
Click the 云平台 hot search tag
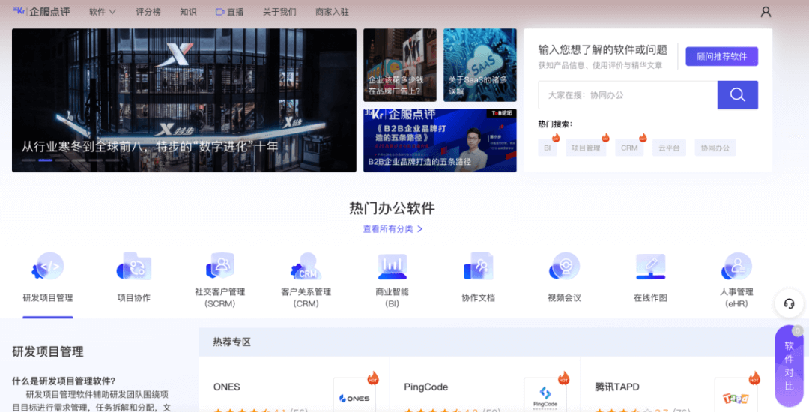tap(669, 148)
